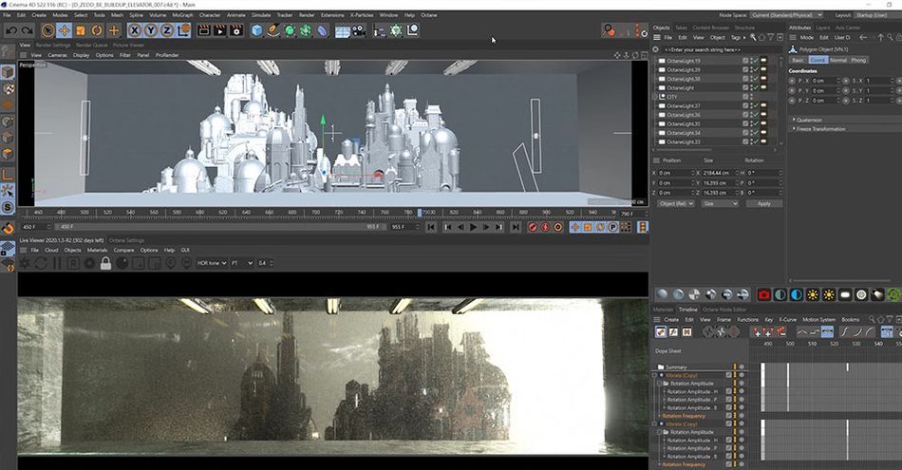Open the viewport Cameras menu
The height and width of the screenshot is (470, 902).
coord(57,55)
